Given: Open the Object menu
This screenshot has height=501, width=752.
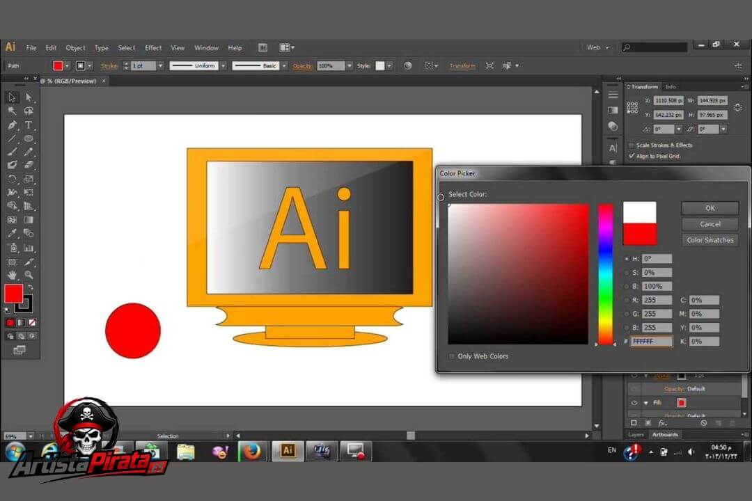Looking at the screenshot, I should (x=75, y=48).
